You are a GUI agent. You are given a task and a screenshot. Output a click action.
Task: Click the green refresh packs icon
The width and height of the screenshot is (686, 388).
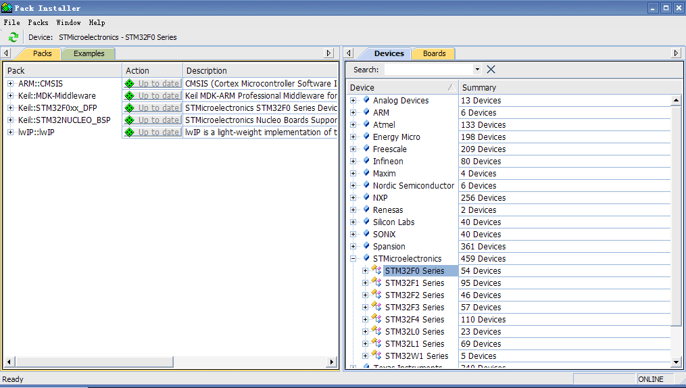click(x=13, y=37)
